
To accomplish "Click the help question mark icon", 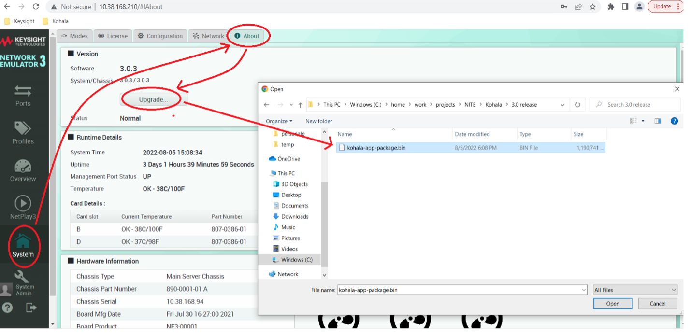I will tap(7, 307).
